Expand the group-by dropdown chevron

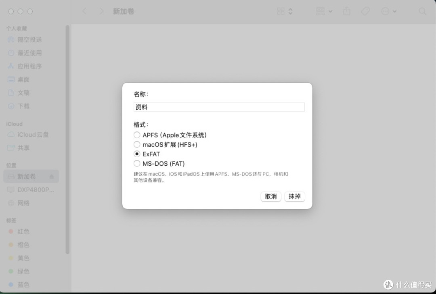(330, 11)
